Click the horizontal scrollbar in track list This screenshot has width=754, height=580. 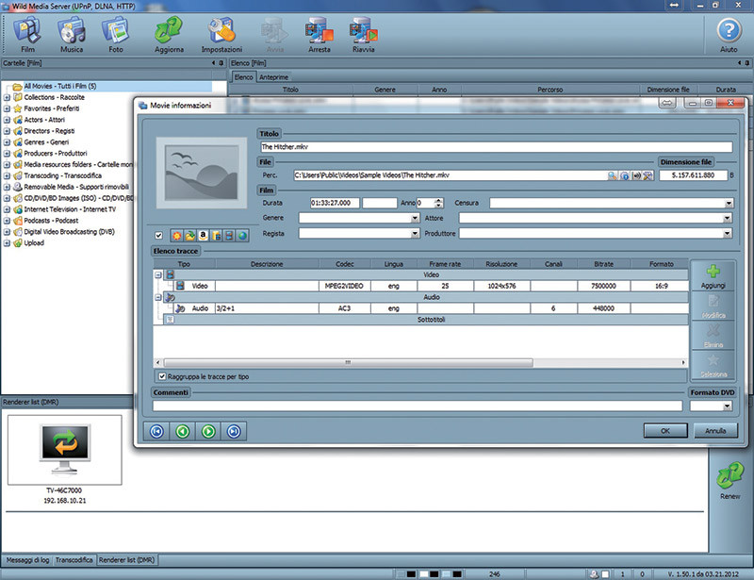click(348, 362)
